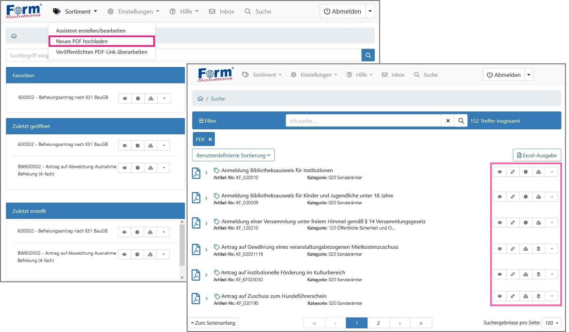The image size is (569, 332).
Task: Click the blue search button in the left window
Action: [x=368, y=55]
